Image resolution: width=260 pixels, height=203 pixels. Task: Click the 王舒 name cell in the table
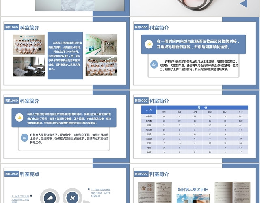pyautogui.click(x=149, y=143)
